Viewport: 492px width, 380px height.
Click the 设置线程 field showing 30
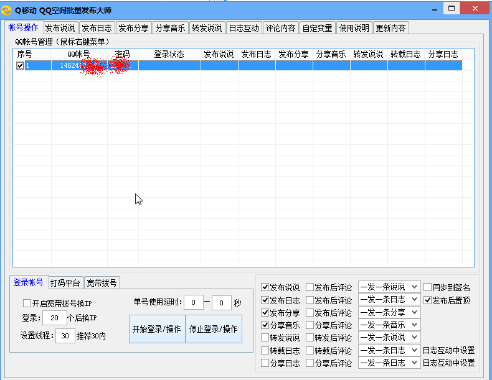tap(65, 336)
